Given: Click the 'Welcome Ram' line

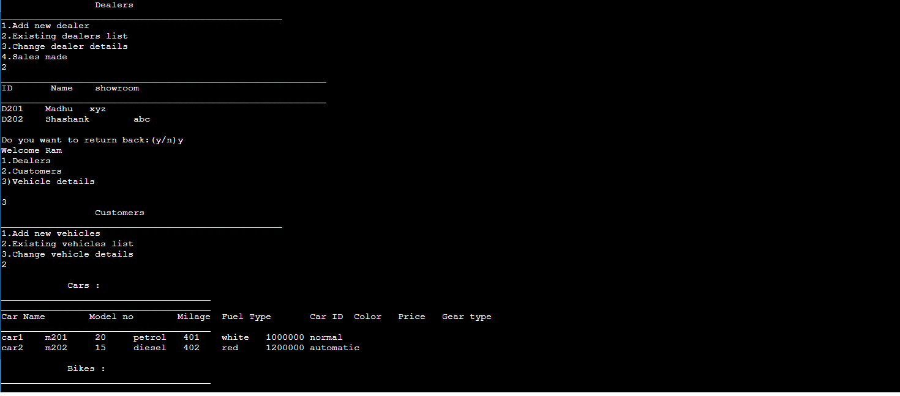Looking at the screenshot, I should click(x=32, y=150).
